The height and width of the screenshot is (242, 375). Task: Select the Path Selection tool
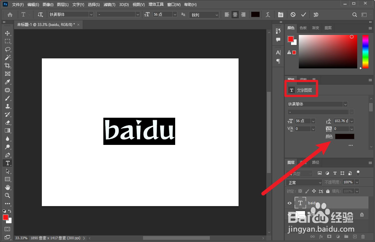click(7, 171)
